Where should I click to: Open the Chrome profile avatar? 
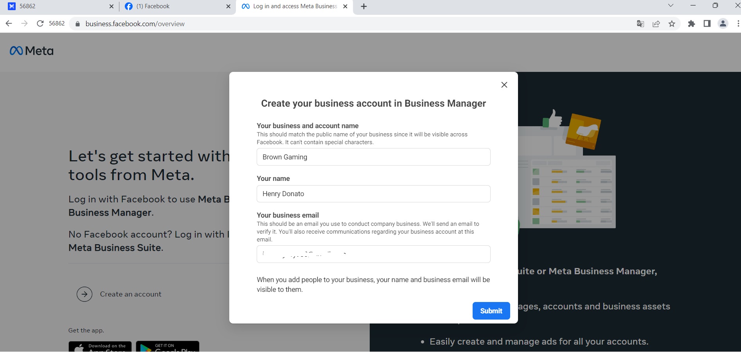pyautogui.click(x=723, y=24)
